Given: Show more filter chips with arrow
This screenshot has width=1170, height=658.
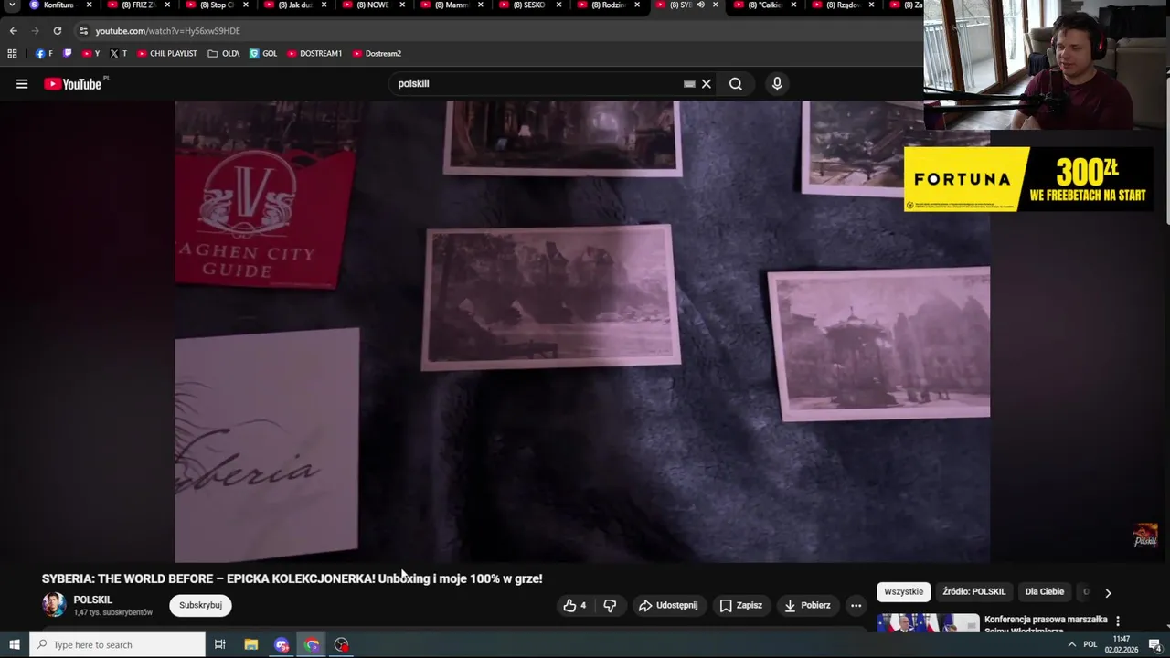Looking at the screenshot, I should (1108, 593).
